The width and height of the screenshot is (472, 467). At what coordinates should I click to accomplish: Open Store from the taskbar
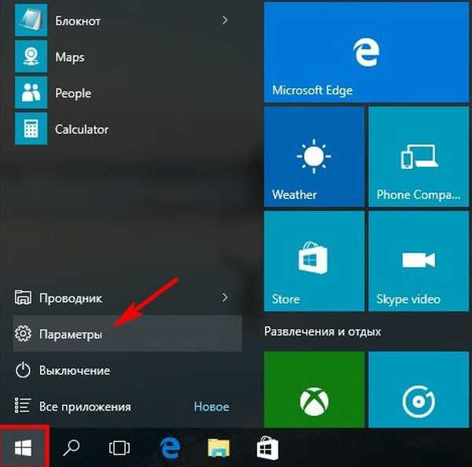tap(267, 447)
